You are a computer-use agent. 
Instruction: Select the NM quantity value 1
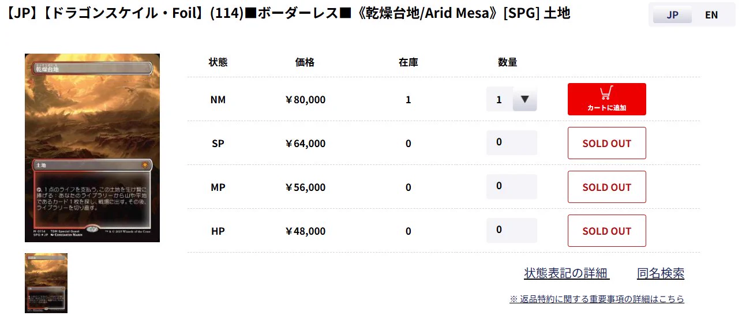click(x=499, y=99)
